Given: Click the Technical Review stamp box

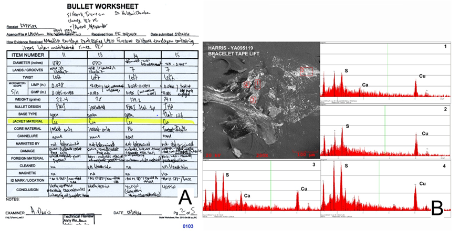Looking at the screenshot, I should click(79, 220).
